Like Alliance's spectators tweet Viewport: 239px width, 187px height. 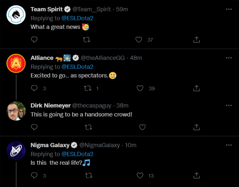click(x=140, y=88)
